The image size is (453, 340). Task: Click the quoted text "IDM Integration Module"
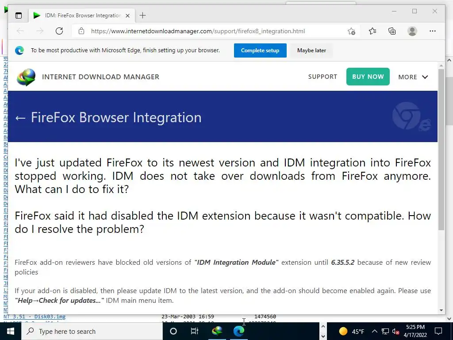point(236,262)
